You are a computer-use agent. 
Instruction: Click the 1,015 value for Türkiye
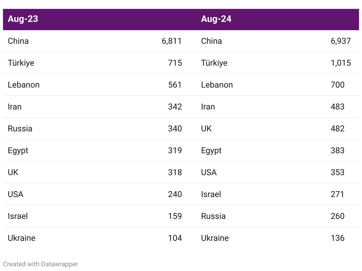(x=341, y=63)
